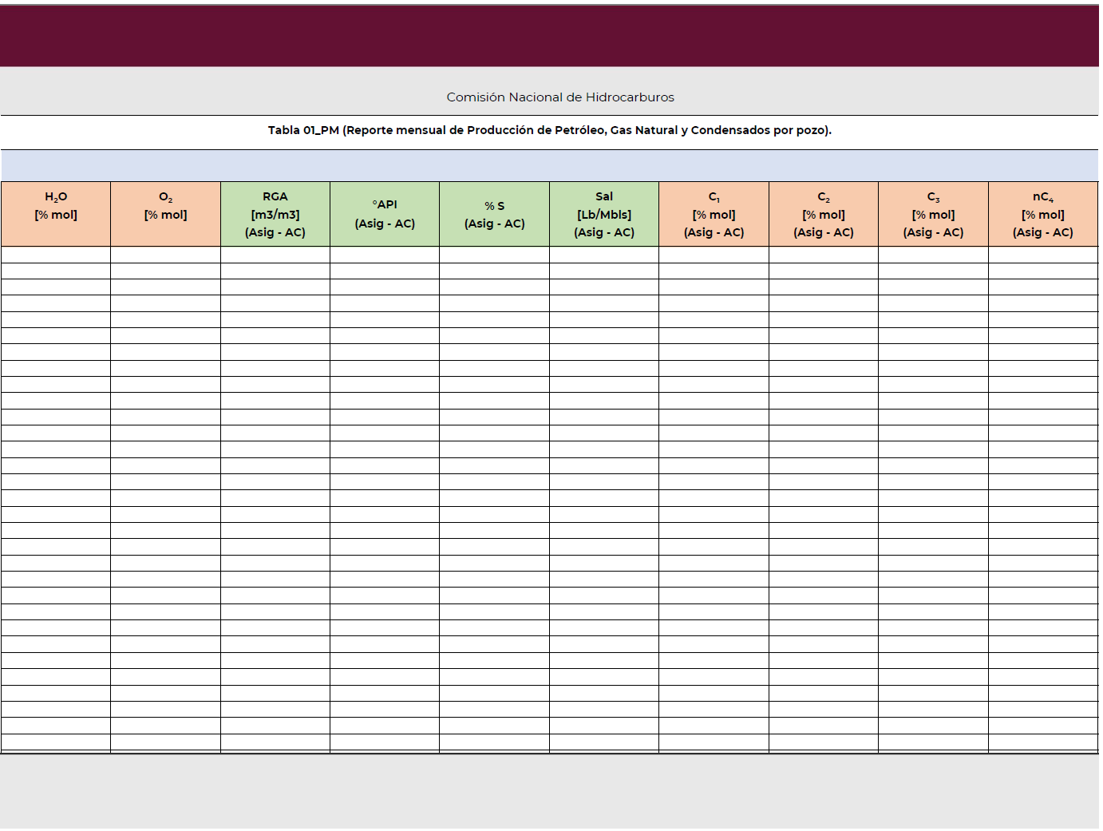Image resolution: width=1103 pixels, height=831 pixels.
Task: Select the last row under nC₄ column
Action: pyautogui.click(x=1043, y=743)
